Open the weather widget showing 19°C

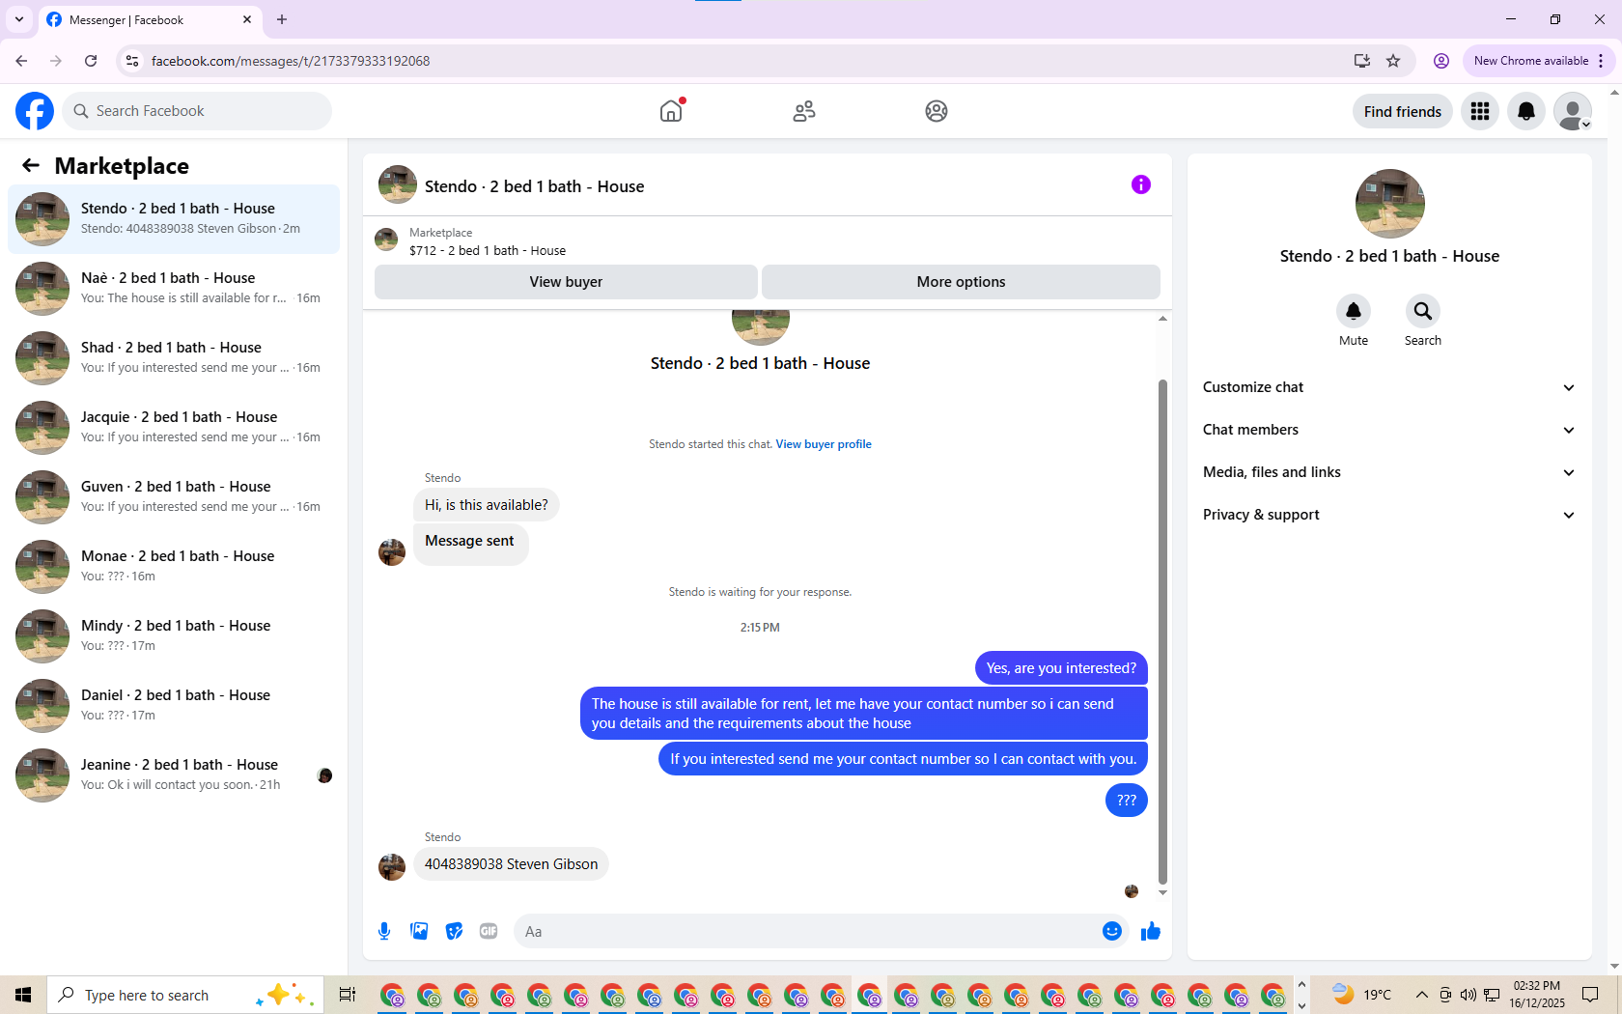[x=1361, y=995]
